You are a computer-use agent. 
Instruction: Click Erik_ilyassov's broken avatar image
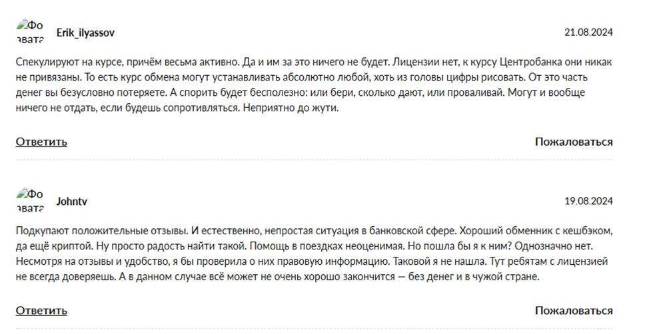tap(31, 31)
